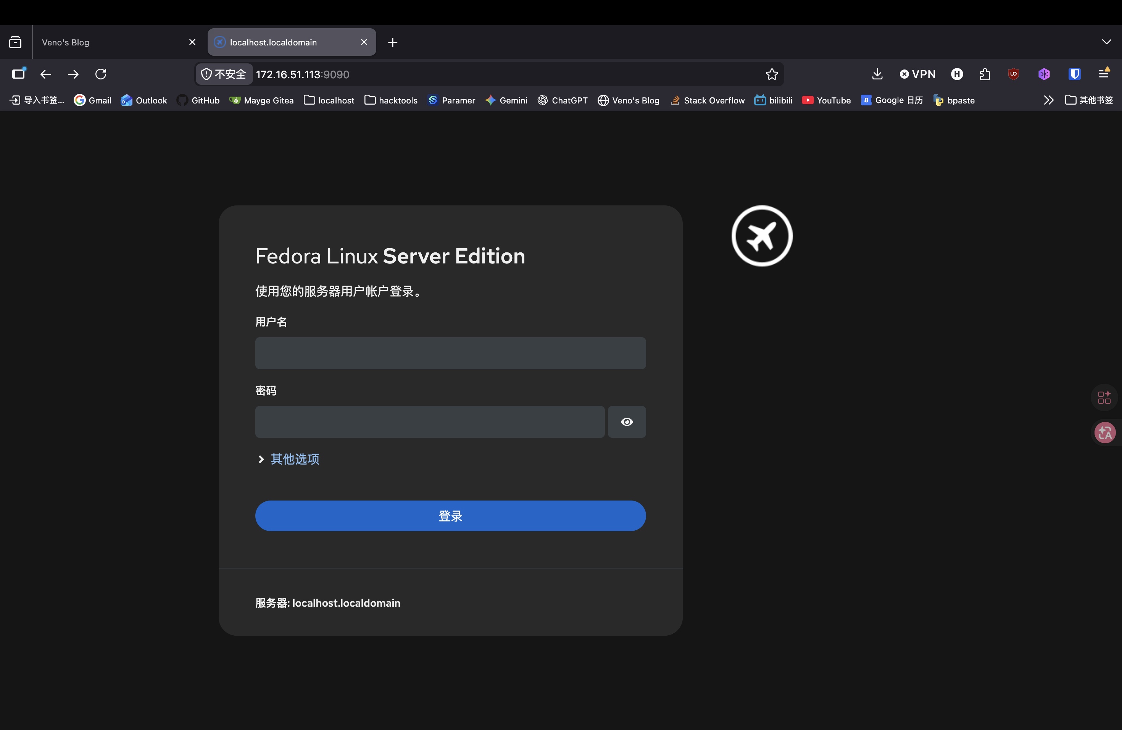The width and height of the screenshot is (1122, 730).
Task: Toggle password visibility eye icon
Action: coord(627,422)
